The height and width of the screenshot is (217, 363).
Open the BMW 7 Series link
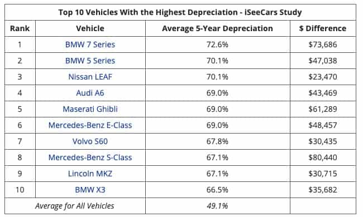pyautogui.click(x=90, y=45)
